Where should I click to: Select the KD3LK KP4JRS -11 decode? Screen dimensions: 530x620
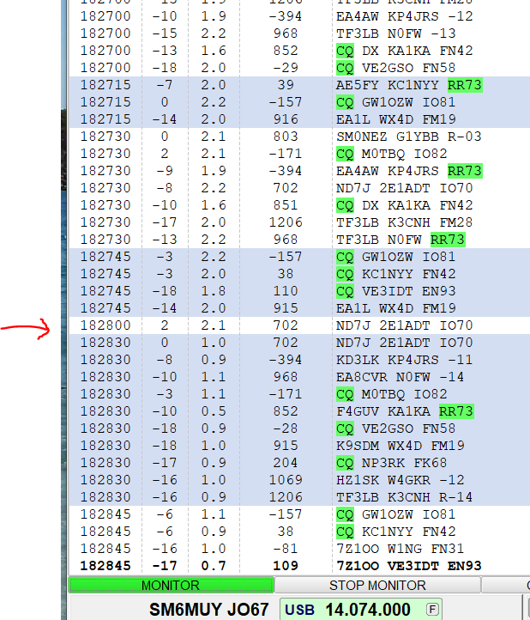pyautogui.click(x=404, y=360)
